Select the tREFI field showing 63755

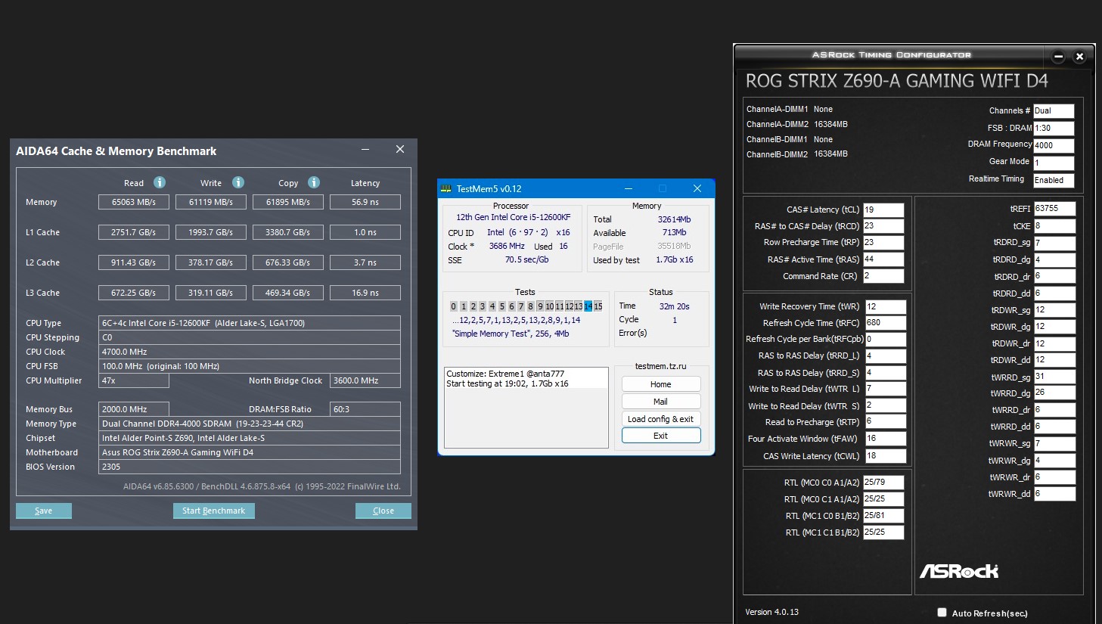[1055, 209]
